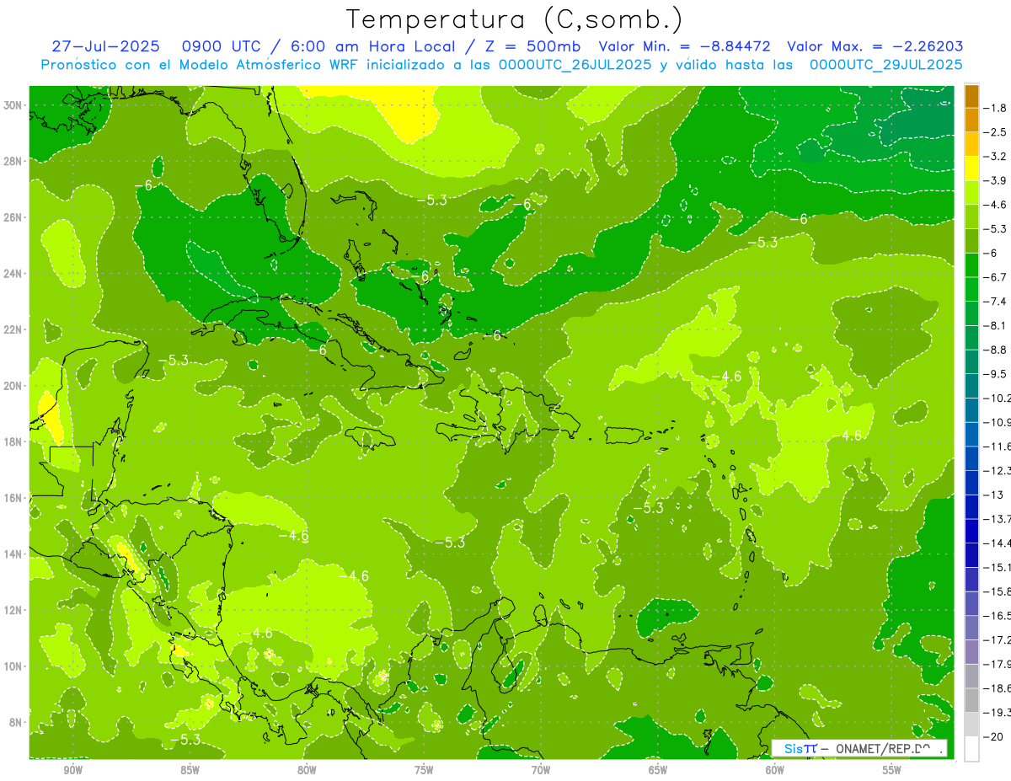Click the 85W longitude axis label
Image resolution: width=1011 pixels, height=781 pixels.
click(x=190, y=770)
